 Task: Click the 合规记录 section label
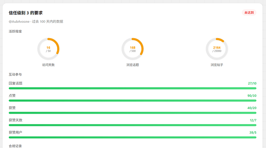tap(15, 146)
